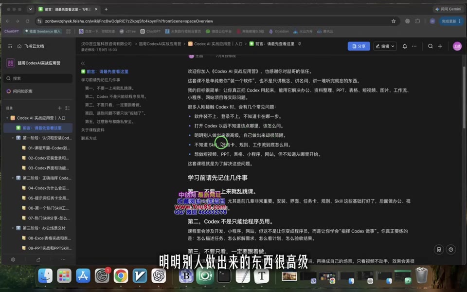
Task: Open 02-Codex安装登录和... page
Action: tap(46, 158)
